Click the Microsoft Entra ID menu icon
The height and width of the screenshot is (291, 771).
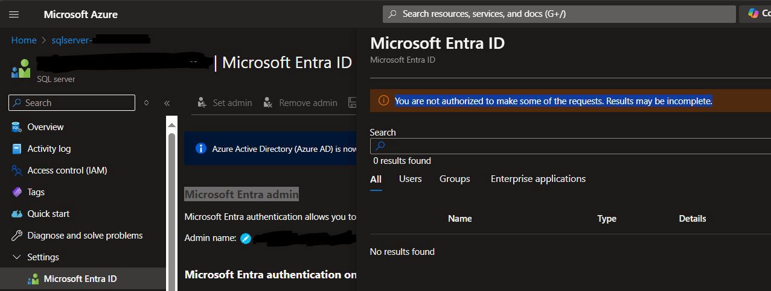[x=33, y=279]
